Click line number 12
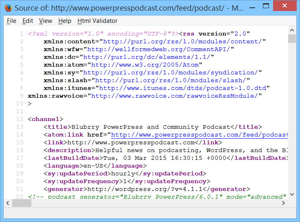300x222 pixels. pos(20,119)
